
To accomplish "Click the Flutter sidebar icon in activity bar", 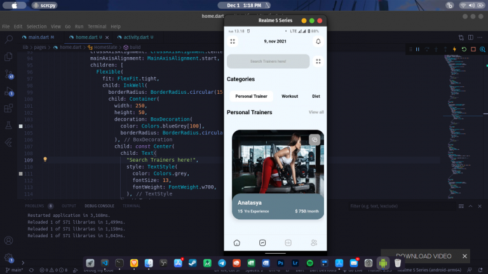I will [x=9, y=142].
